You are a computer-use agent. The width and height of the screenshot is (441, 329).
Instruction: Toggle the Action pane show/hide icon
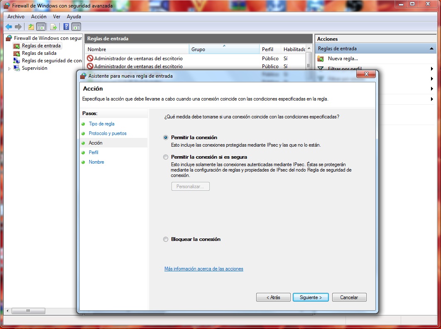click(x=76, y=27)
